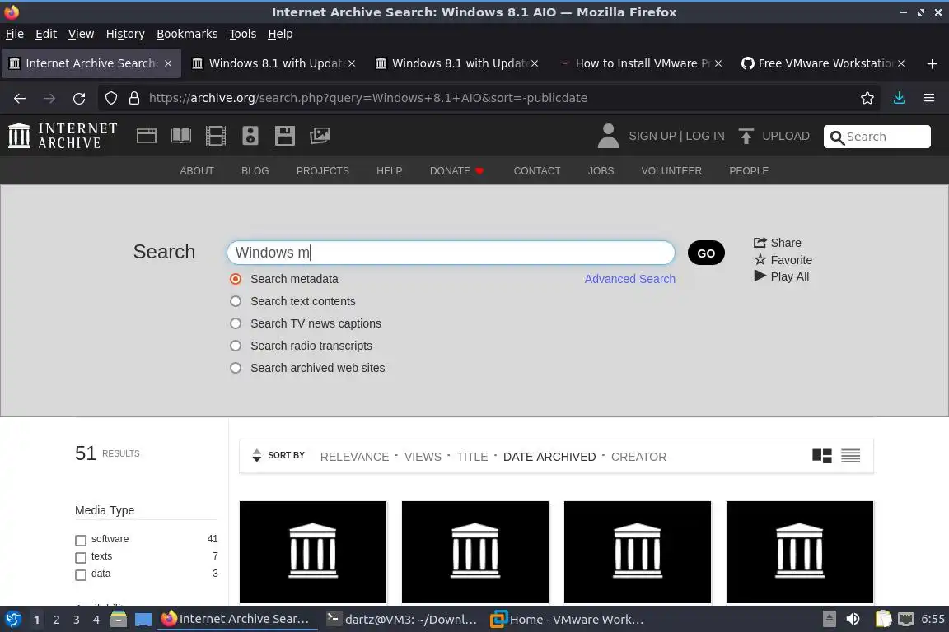The image size is (949, 632).
Task: Switch to workspace 2 in the taskbar
Action: pyautogui.click(x=56, y=620)
